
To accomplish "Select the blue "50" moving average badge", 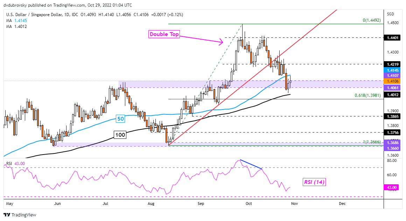I will point(120,119).
